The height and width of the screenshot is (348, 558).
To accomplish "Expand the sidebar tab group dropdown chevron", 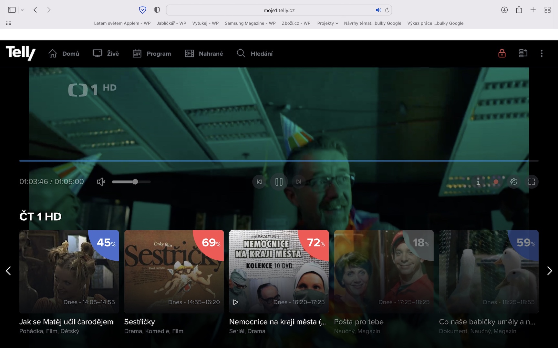I will (x=22, y=10).
